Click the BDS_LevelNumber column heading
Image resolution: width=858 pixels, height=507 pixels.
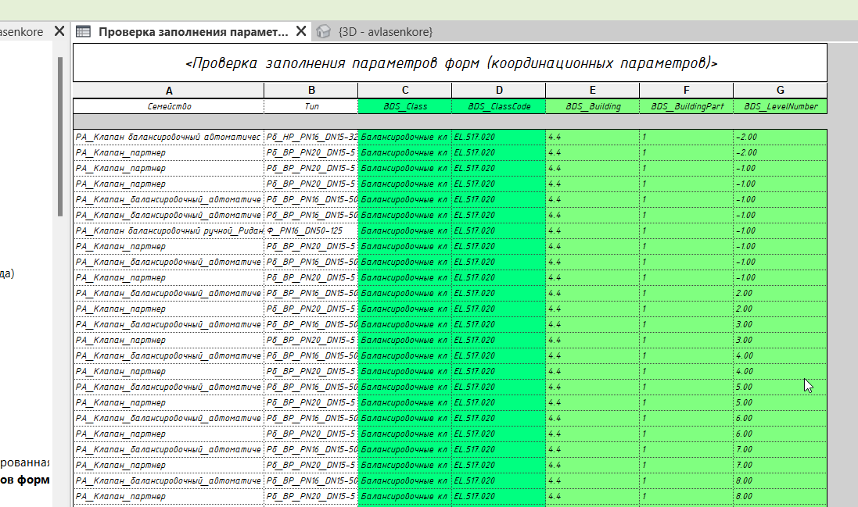(781, 106)
